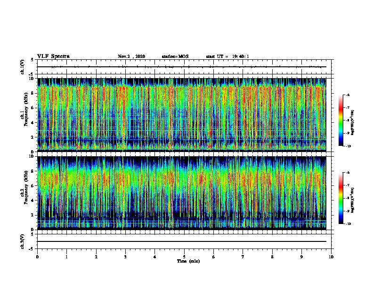Click the ch.1 voltage waveform trace
373x288 pixels.
[x=182, y=67]
